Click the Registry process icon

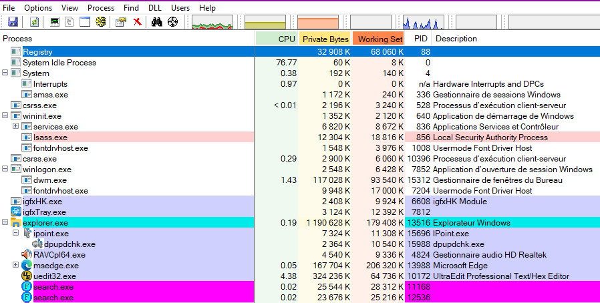[x=15, y=51]
